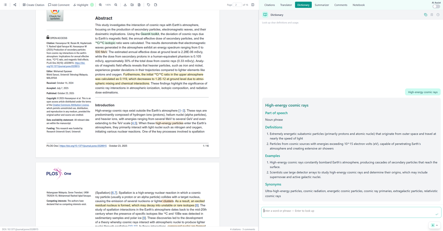Open the Notebook tab
443x231 pixels.
359,5
